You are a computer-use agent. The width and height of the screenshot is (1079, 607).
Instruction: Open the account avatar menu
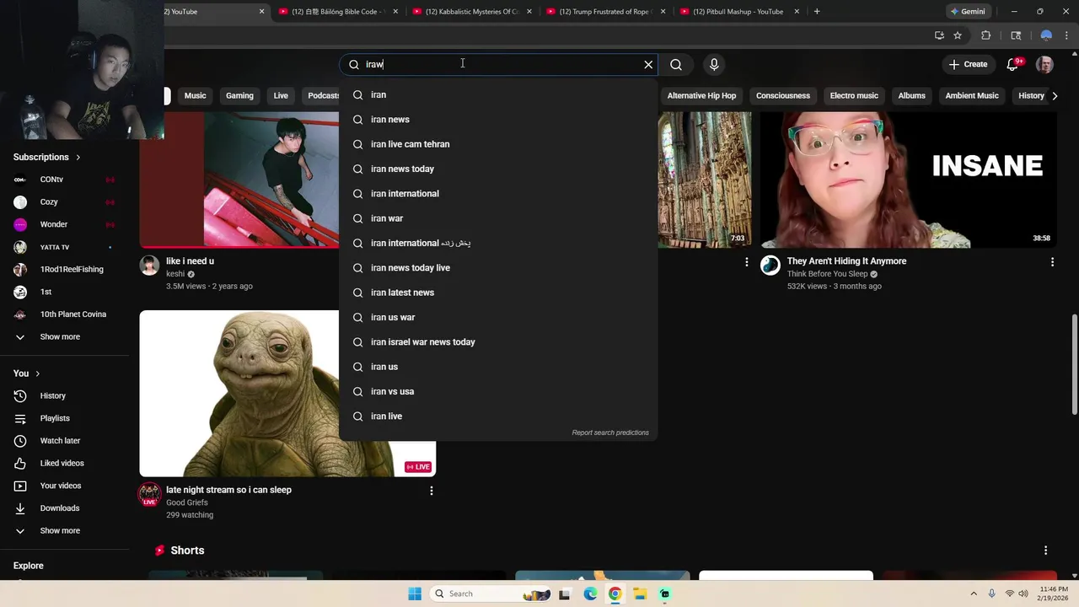click(x=1044, y=64)
